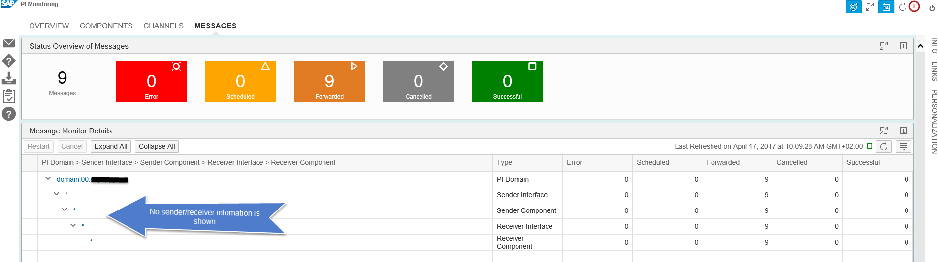The image size is (938, 262).
Task: Open the INFO side panel tab
Action: pos(934,46)
